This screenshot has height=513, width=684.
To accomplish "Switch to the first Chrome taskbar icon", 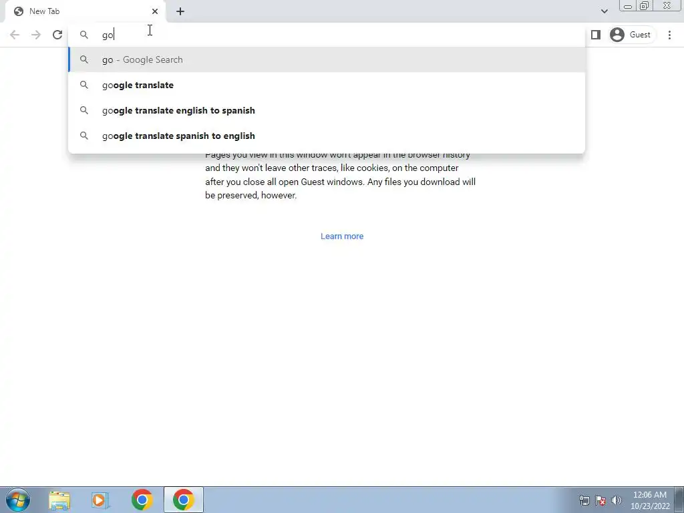I will click(x=142, y=500).
